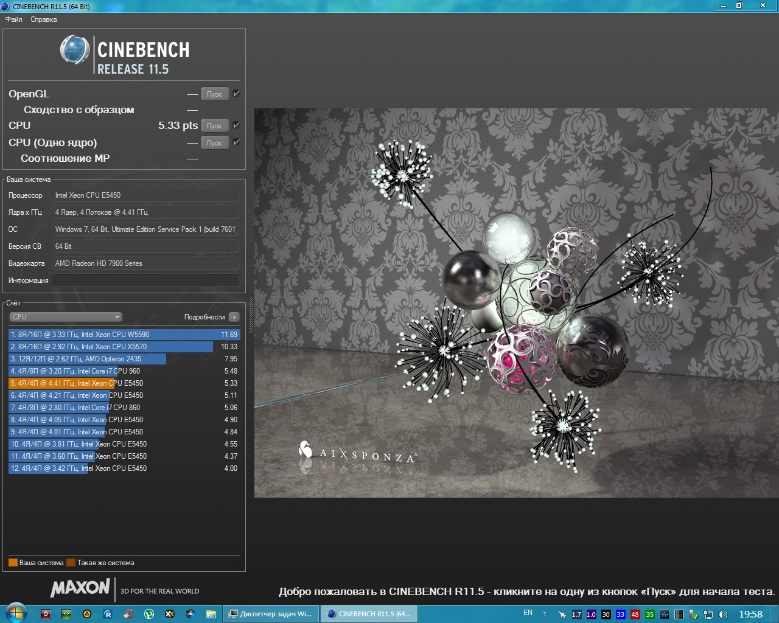Toggle the CPU (Одно ядро) checkbox

236,142
